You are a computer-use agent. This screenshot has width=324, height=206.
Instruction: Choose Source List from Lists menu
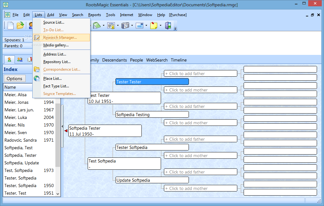[x=61, y=22]
